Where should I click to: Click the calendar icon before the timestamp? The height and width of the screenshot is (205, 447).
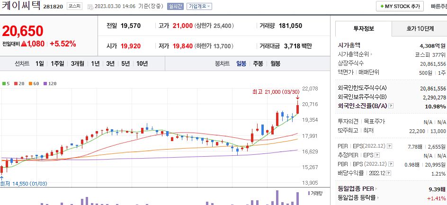[x=90, y=7]
